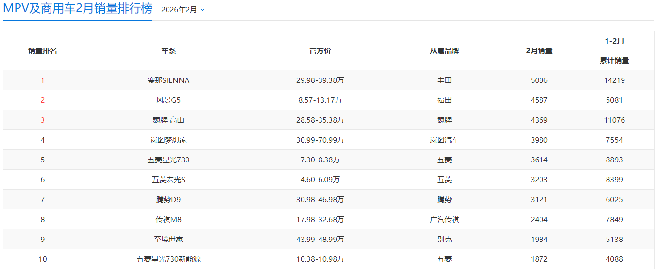Open the 至境世家 model link
The image size is (658, 272).
(x=169, y=240)
